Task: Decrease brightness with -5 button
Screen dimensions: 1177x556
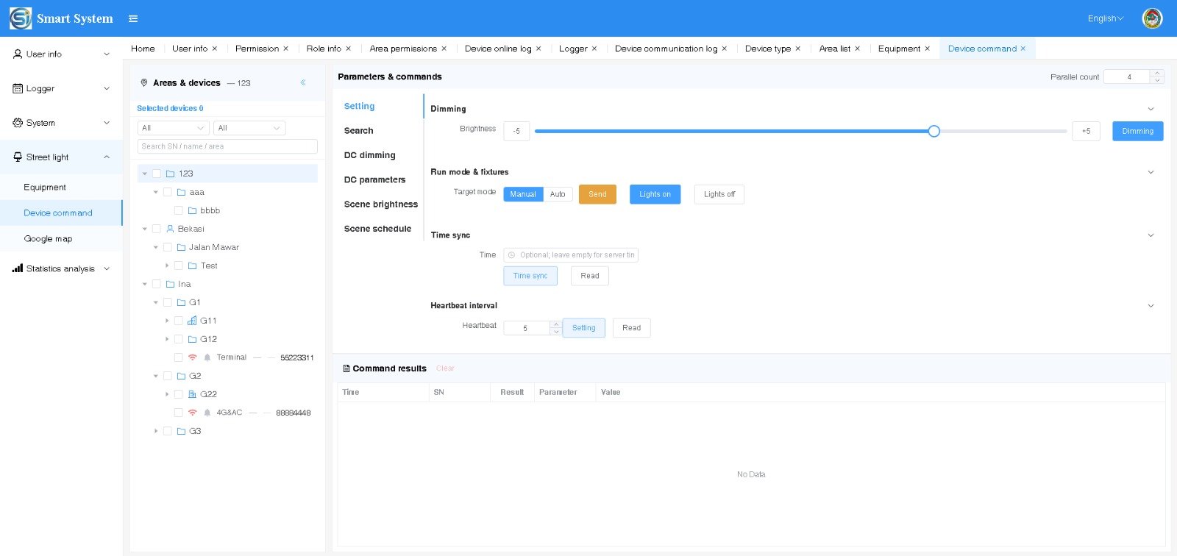Action: [516, 131]
